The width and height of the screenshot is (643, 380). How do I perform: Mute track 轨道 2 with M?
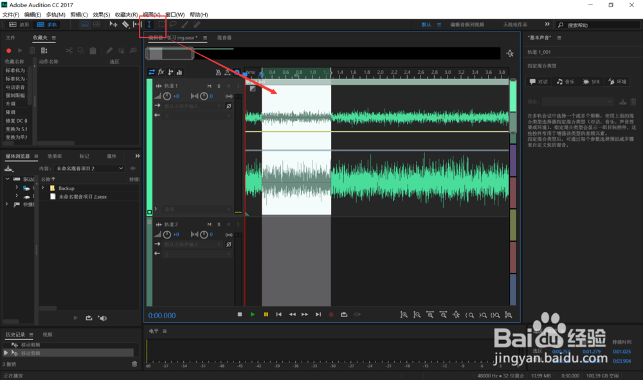pyautogui.click(x=209, y=224)
